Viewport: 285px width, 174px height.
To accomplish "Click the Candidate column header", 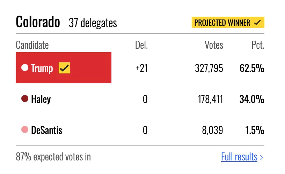I will 32,45.
